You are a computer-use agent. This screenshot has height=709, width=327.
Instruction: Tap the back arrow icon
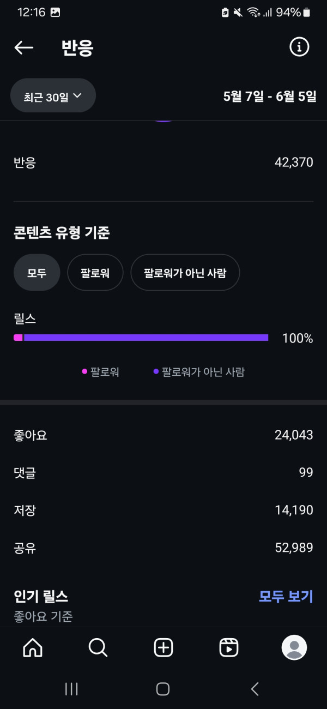tap(23, 47)
